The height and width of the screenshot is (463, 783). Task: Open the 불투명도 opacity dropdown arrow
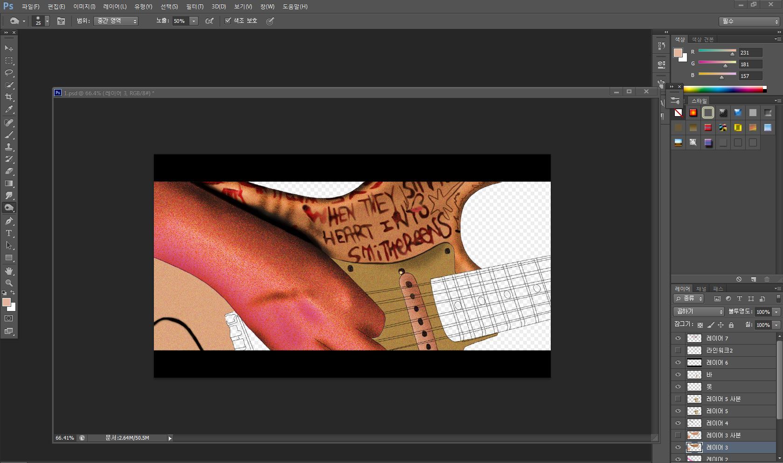[776, 312]
